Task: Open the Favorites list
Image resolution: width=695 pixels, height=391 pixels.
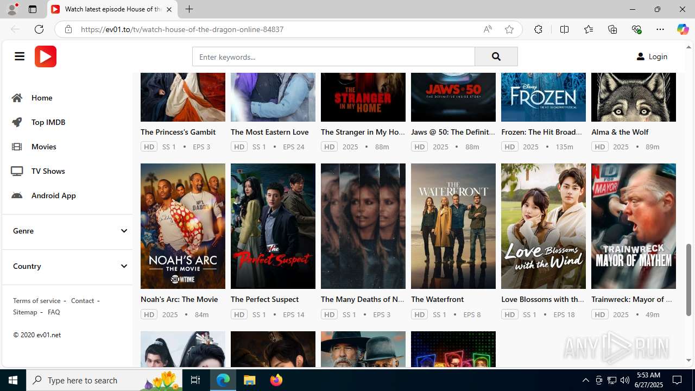Action: (589, 29)
